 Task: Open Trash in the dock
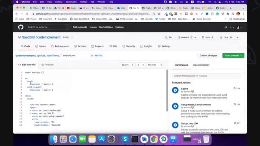206,139
